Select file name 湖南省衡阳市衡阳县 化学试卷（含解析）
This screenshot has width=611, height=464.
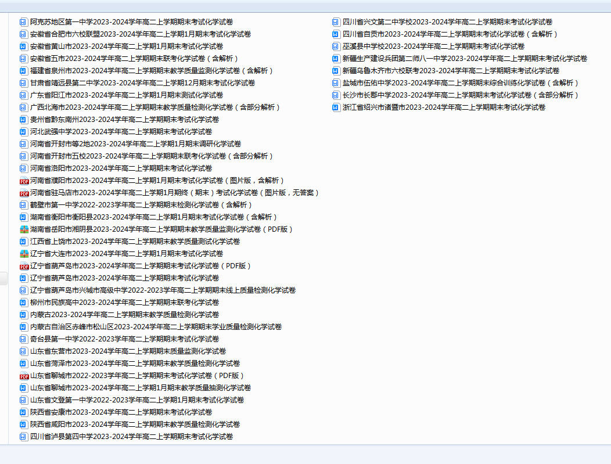click(153, 217)
